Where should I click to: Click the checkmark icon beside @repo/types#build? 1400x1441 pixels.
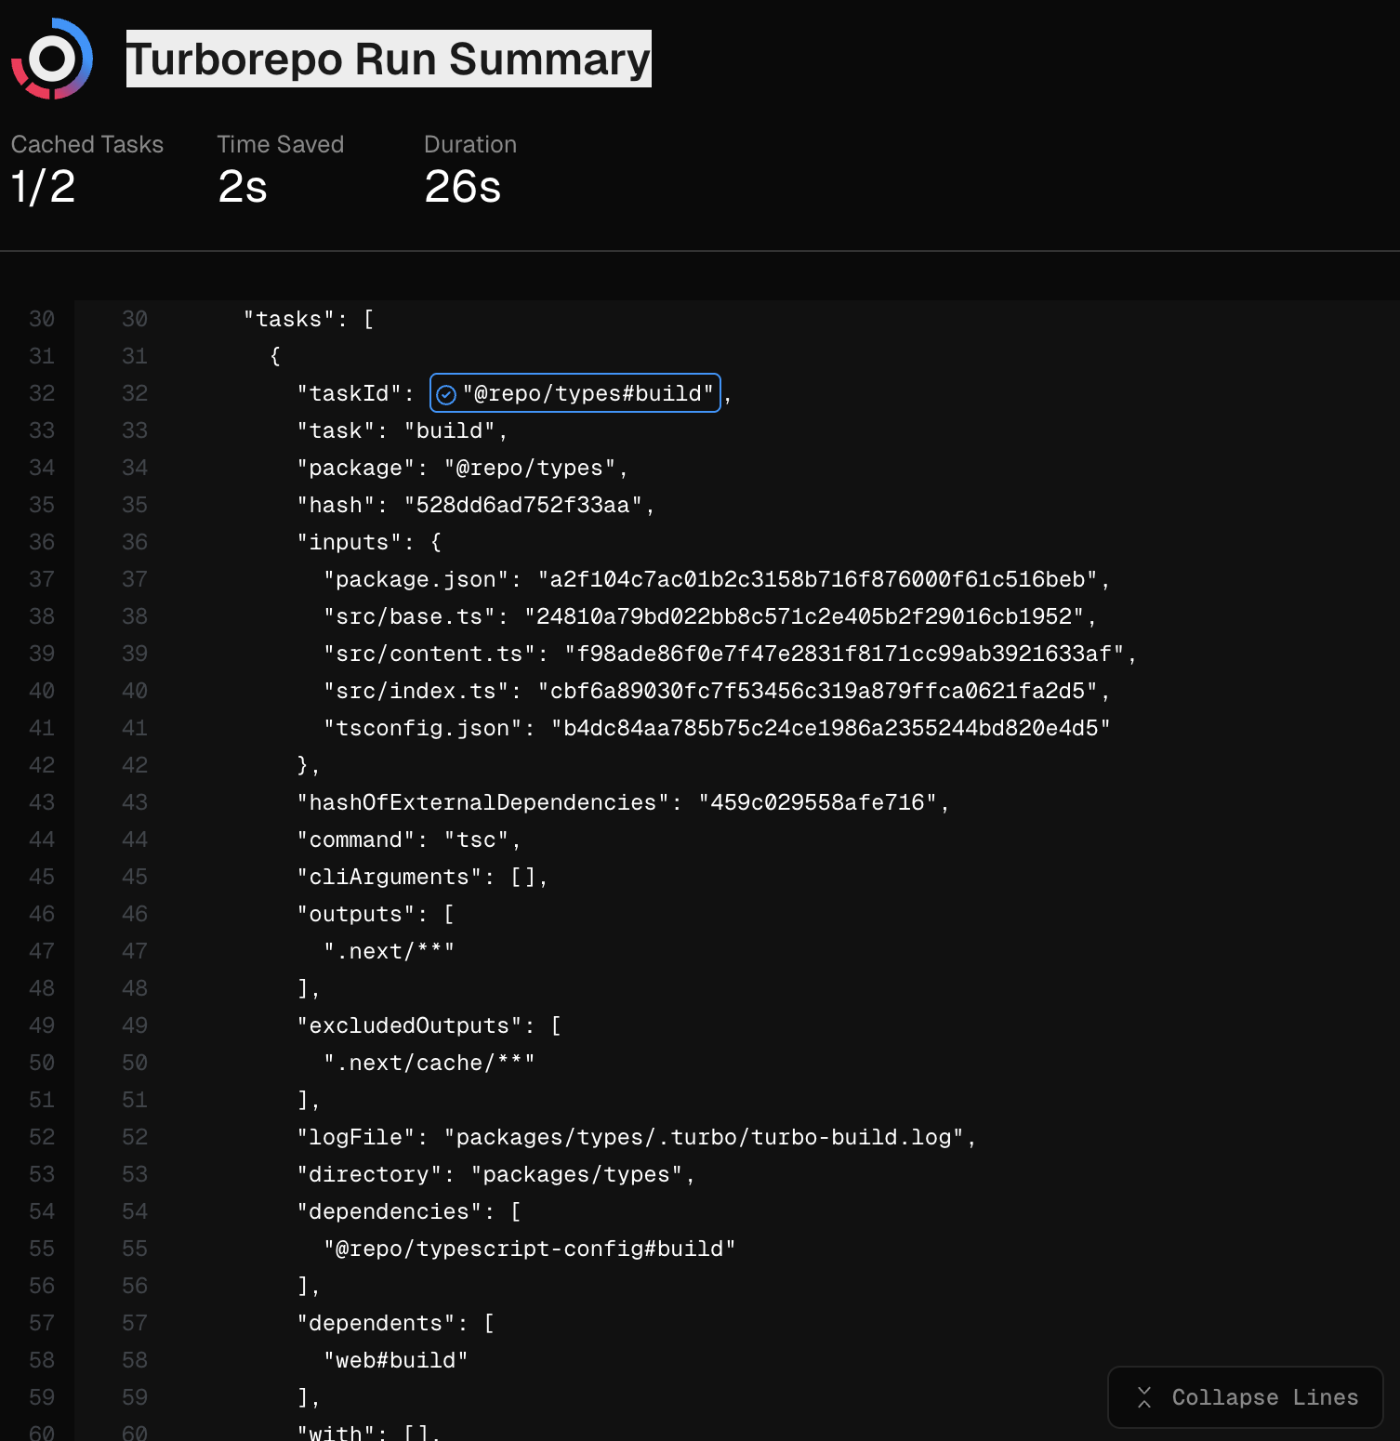[446, 394]
